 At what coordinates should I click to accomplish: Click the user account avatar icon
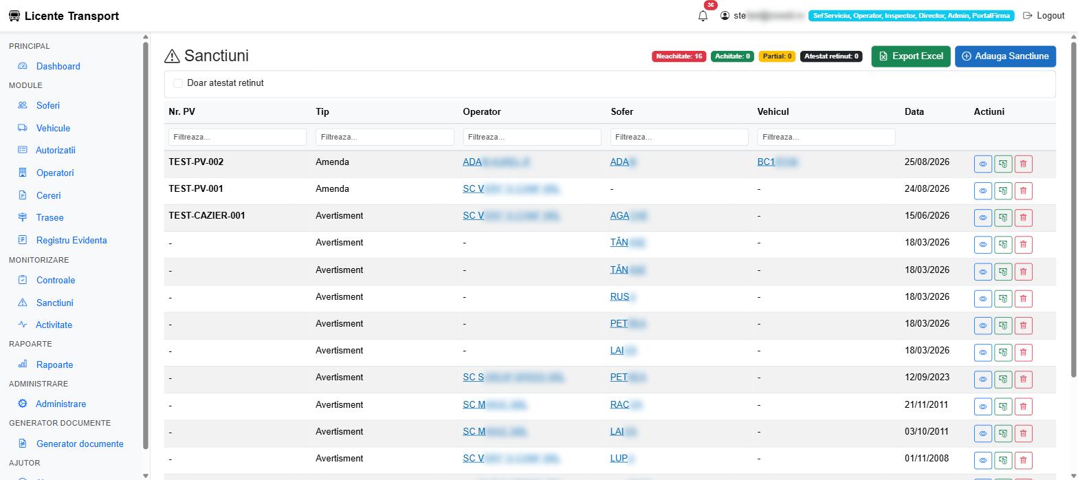coord(725,16)
